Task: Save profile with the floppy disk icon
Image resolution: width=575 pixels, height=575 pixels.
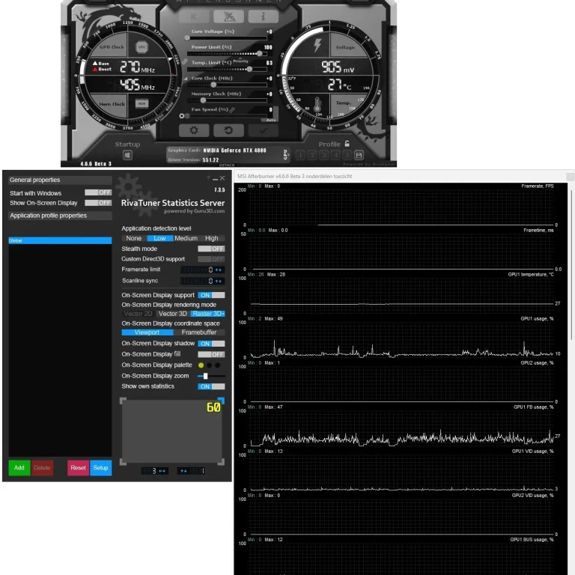Action: point(359,155)
